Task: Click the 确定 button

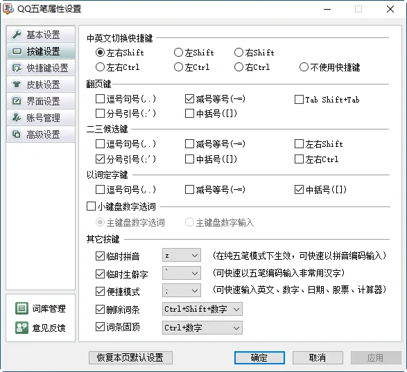Action: [x=259, y=357]
